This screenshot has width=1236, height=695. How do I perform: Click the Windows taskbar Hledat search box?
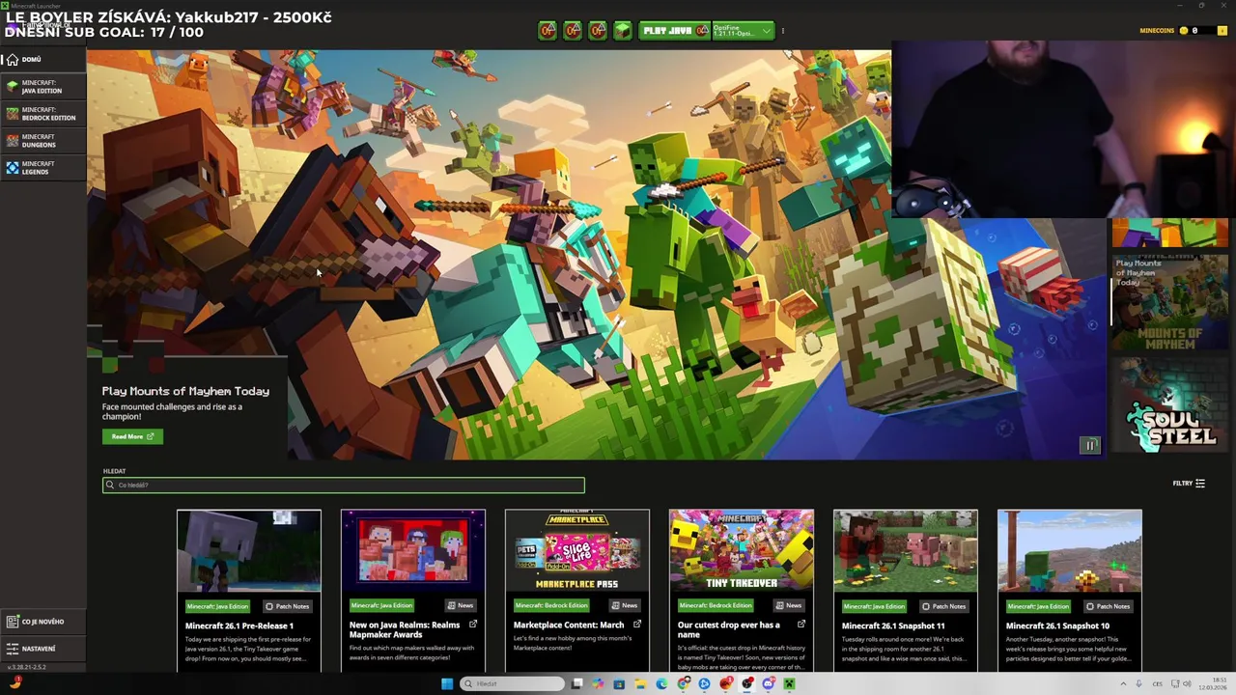pos(512,683)
